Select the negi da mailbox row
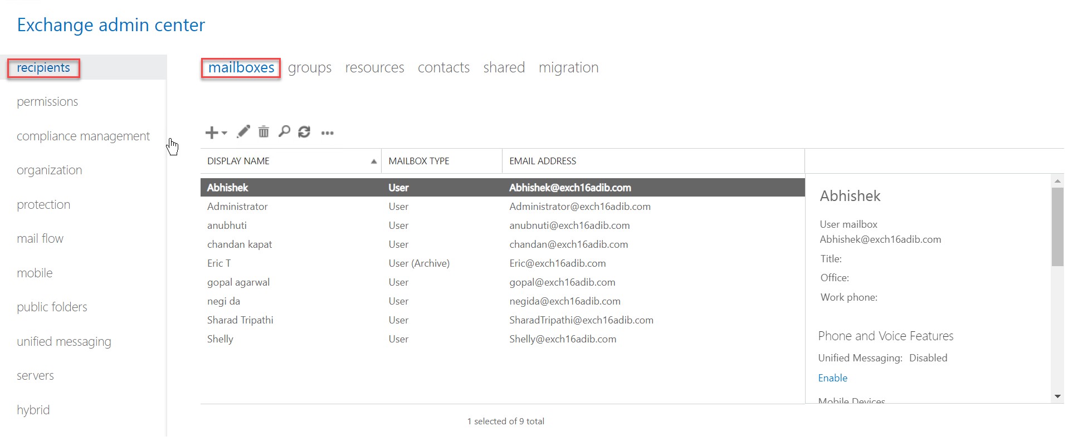The image size is (1068, 446). [503, 301]
